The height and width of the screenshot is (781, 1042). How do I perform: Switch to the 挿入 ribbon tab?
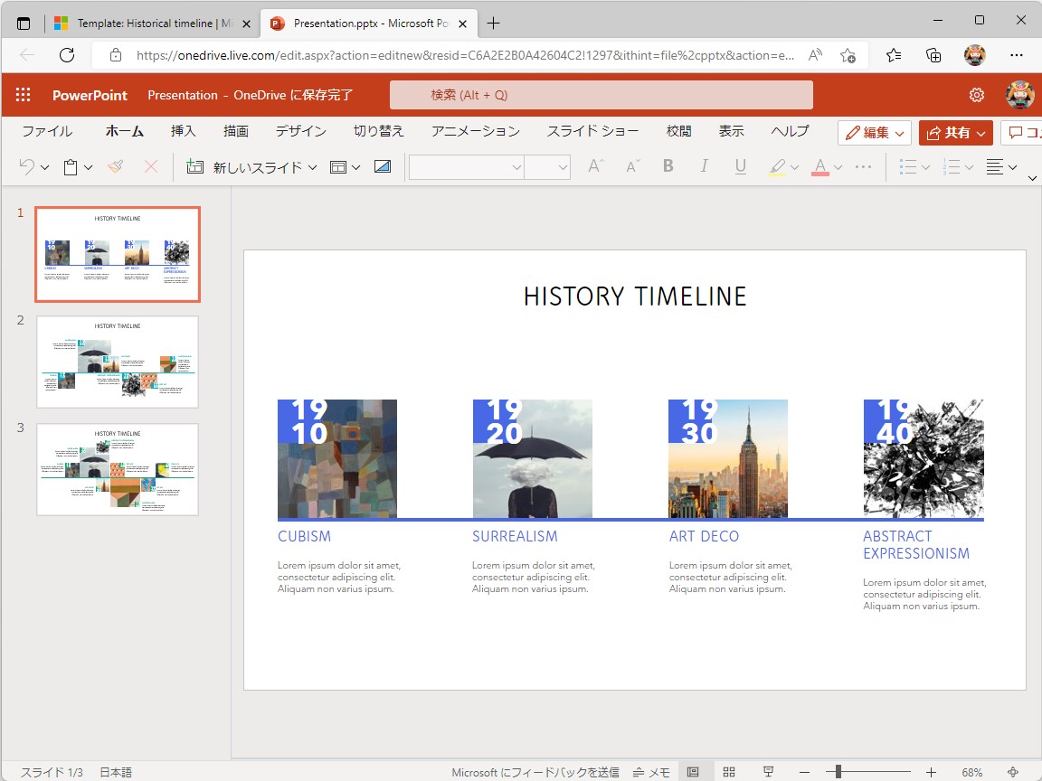tap(184, 131)
